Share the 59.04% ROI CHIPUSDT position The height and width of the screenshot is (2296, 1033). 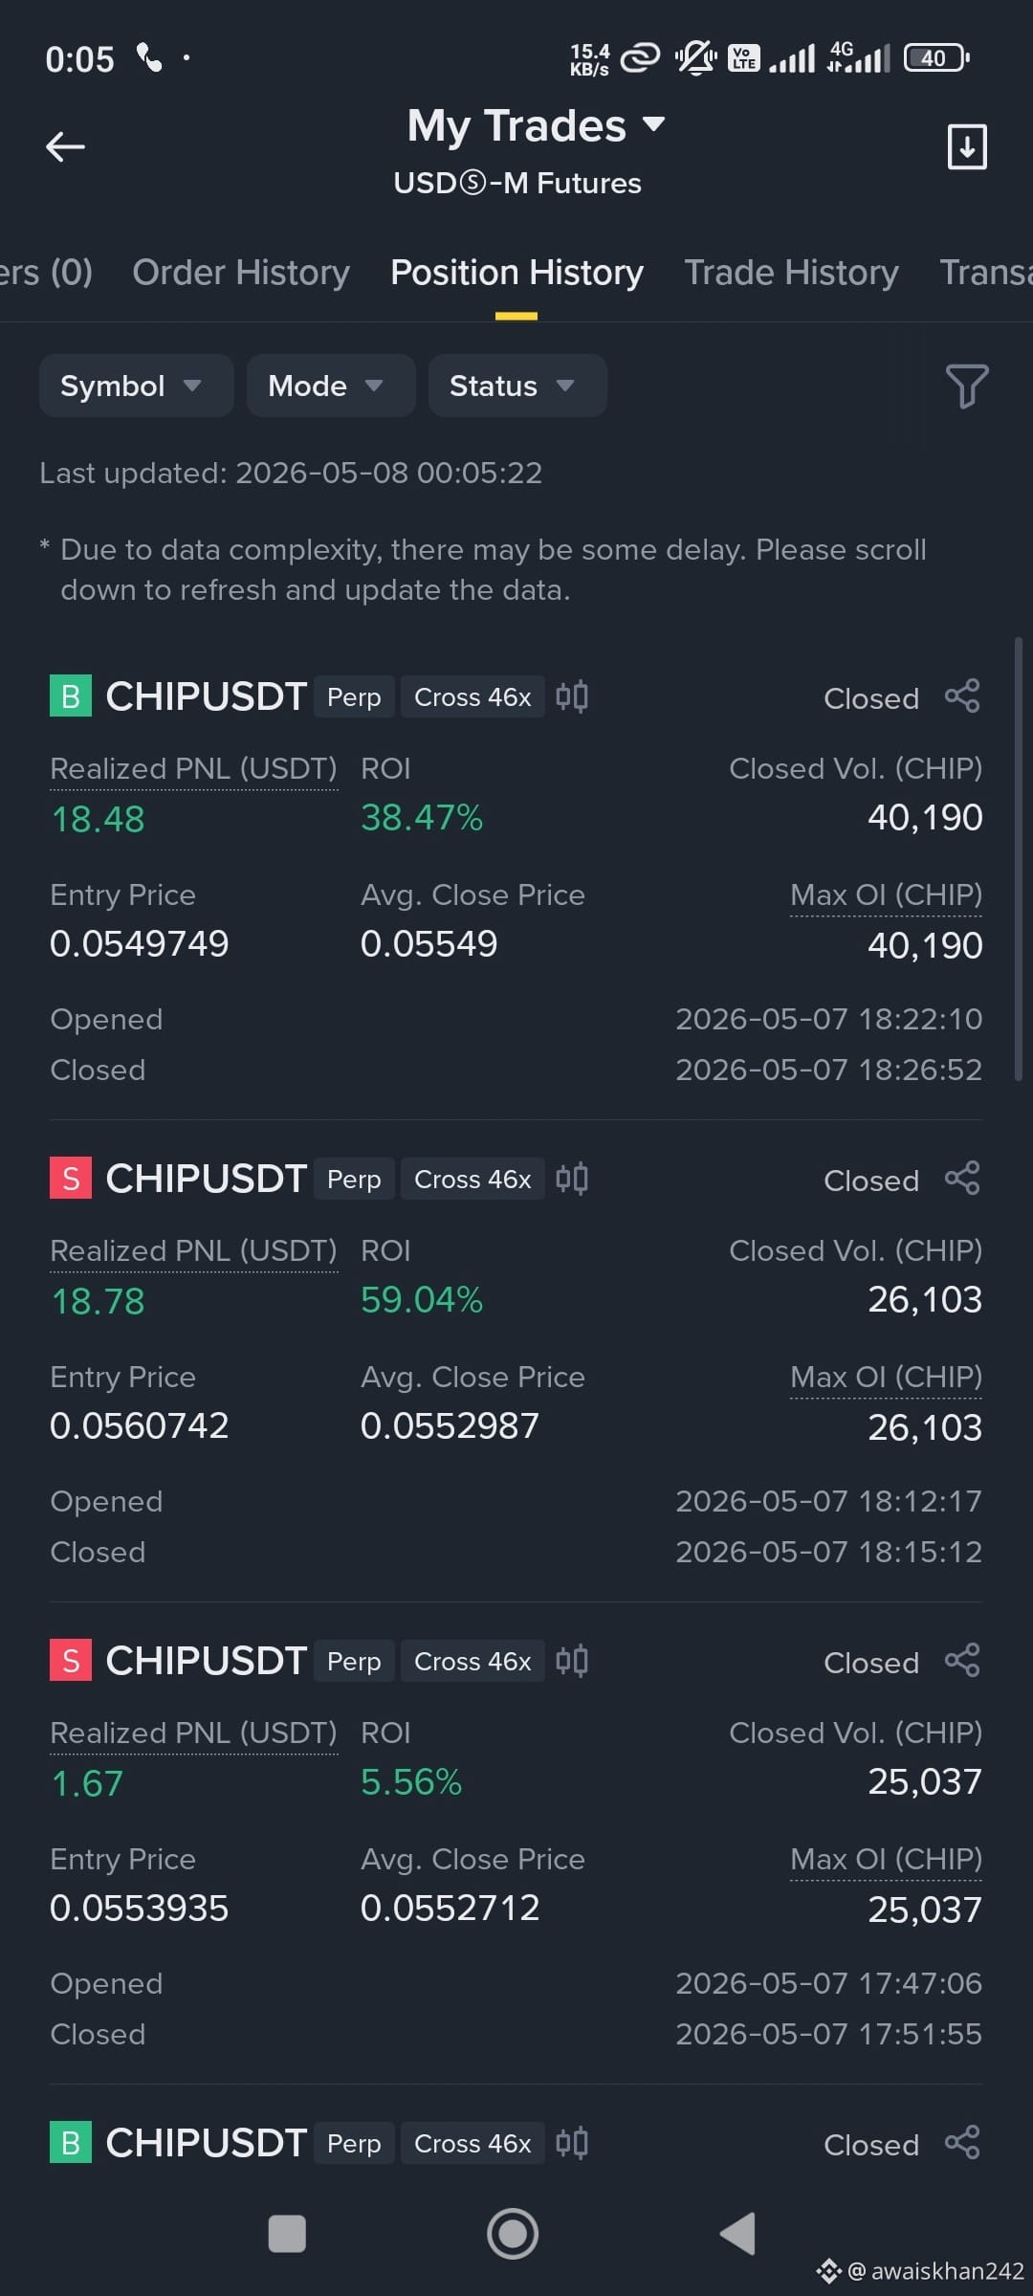tap(962, 1179)
